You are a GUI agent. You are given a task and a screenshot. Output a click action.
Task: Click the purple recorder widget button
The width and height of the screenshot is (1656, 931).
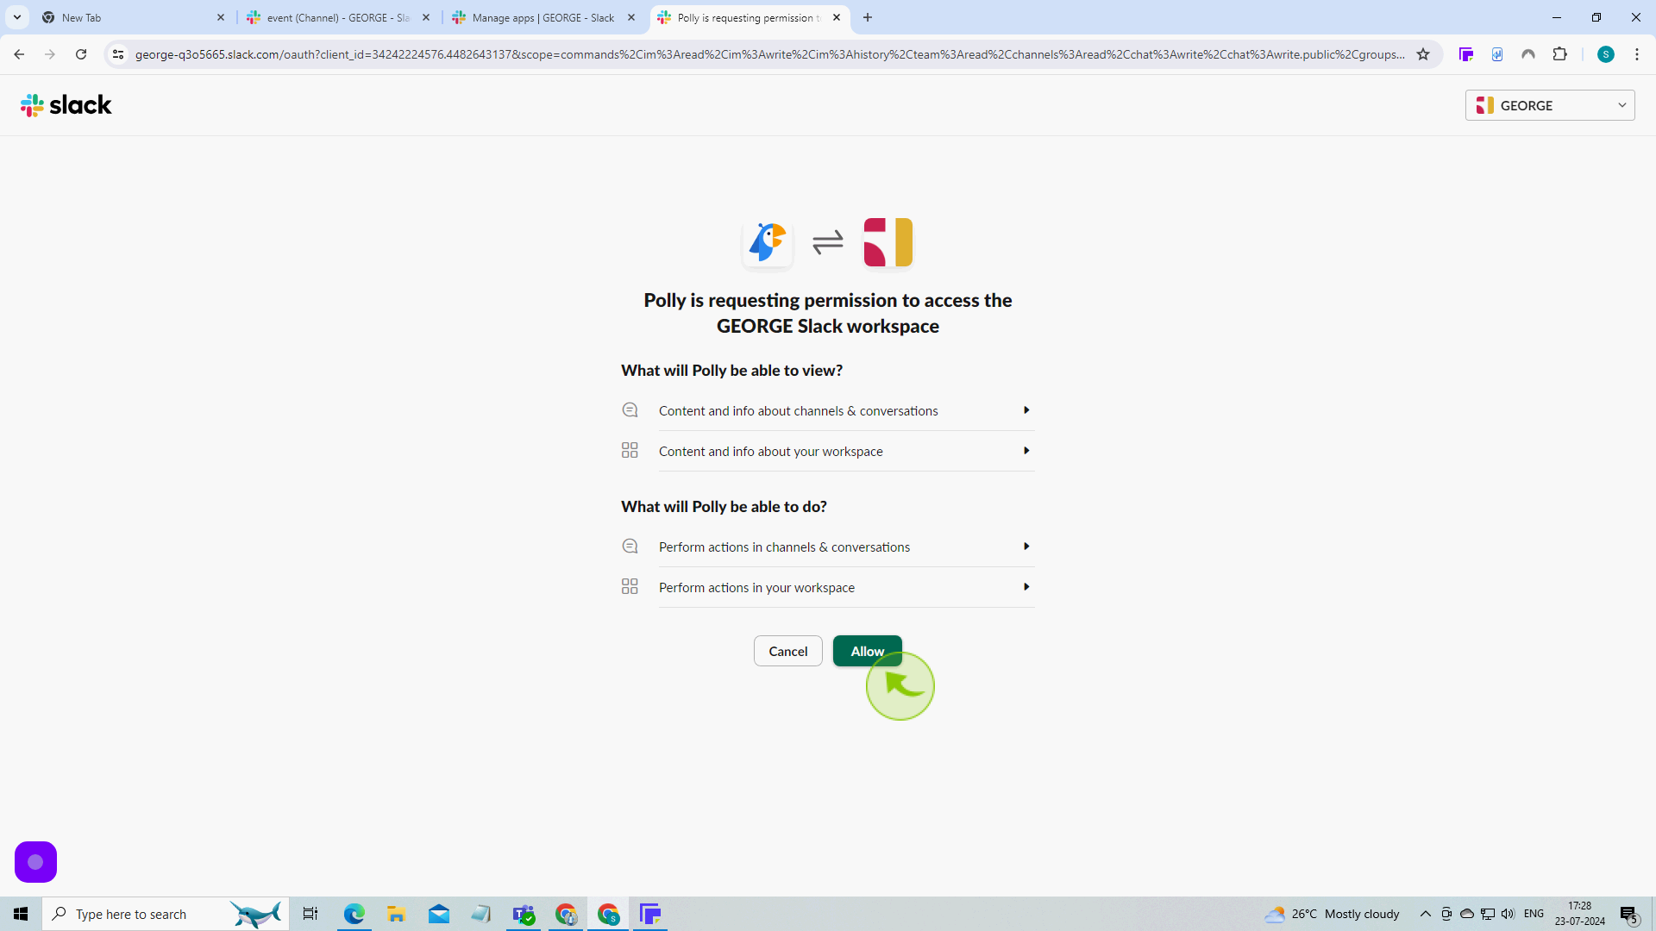pos(35,862)
